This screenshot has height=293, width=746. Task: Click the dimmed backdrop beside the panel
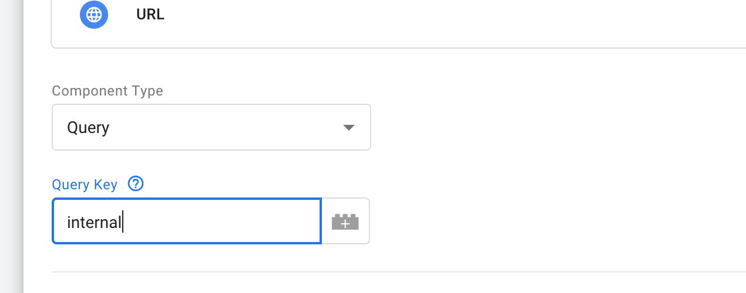coord(11,146)
